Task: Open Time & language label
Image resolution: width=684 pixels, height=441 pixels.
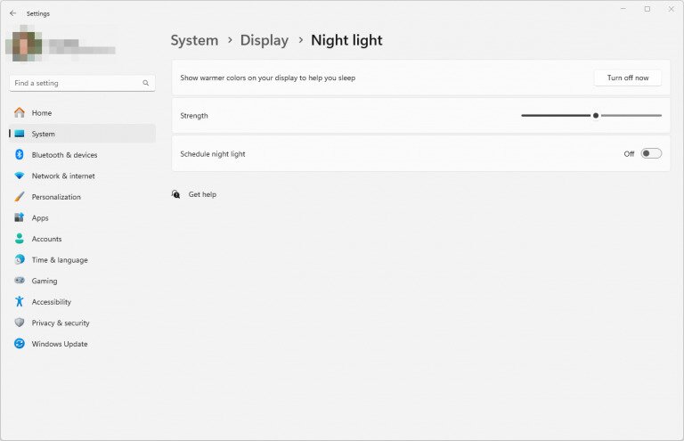Action: pos(60,260)
